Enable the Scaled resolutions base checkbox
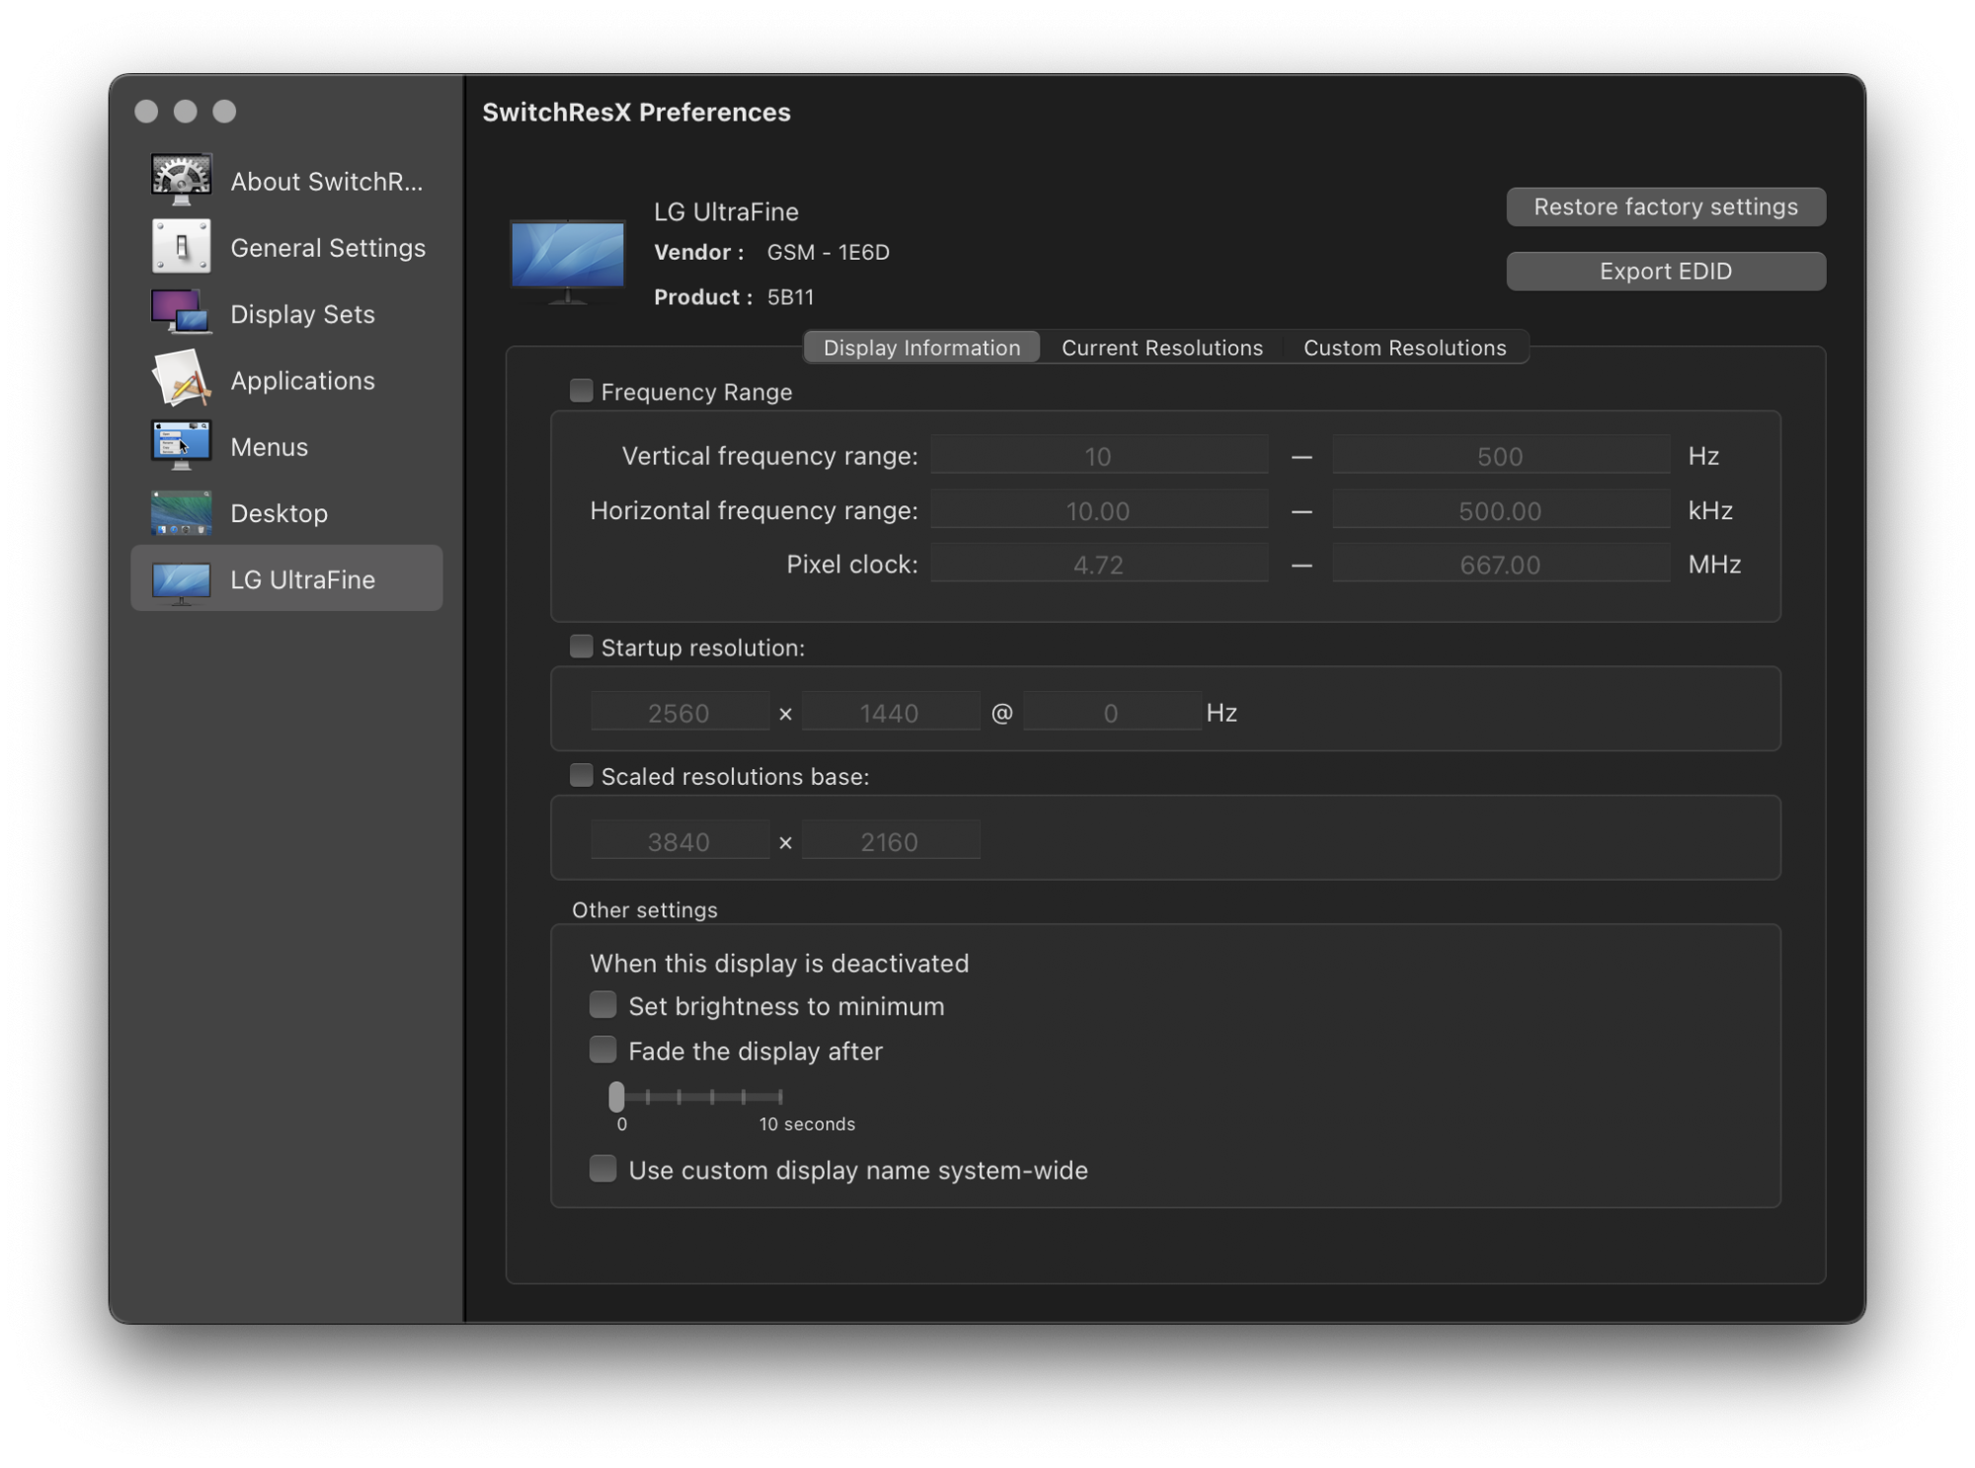Image resolution: width=1975 pixels, height=1468 pixels. point(582,776)
